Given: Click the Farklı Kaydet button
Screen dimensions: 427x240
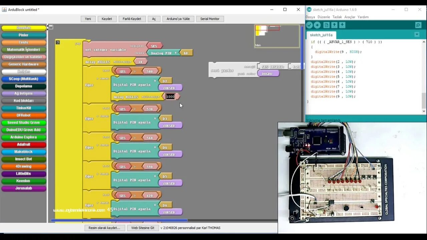Looking at the screenshot, I should coord(132,19).
